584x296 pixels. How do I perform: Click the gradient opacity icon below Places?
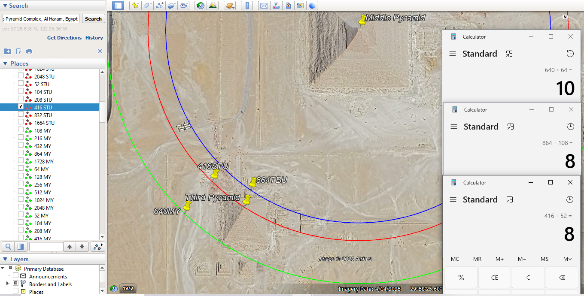[x=20, y=247]
